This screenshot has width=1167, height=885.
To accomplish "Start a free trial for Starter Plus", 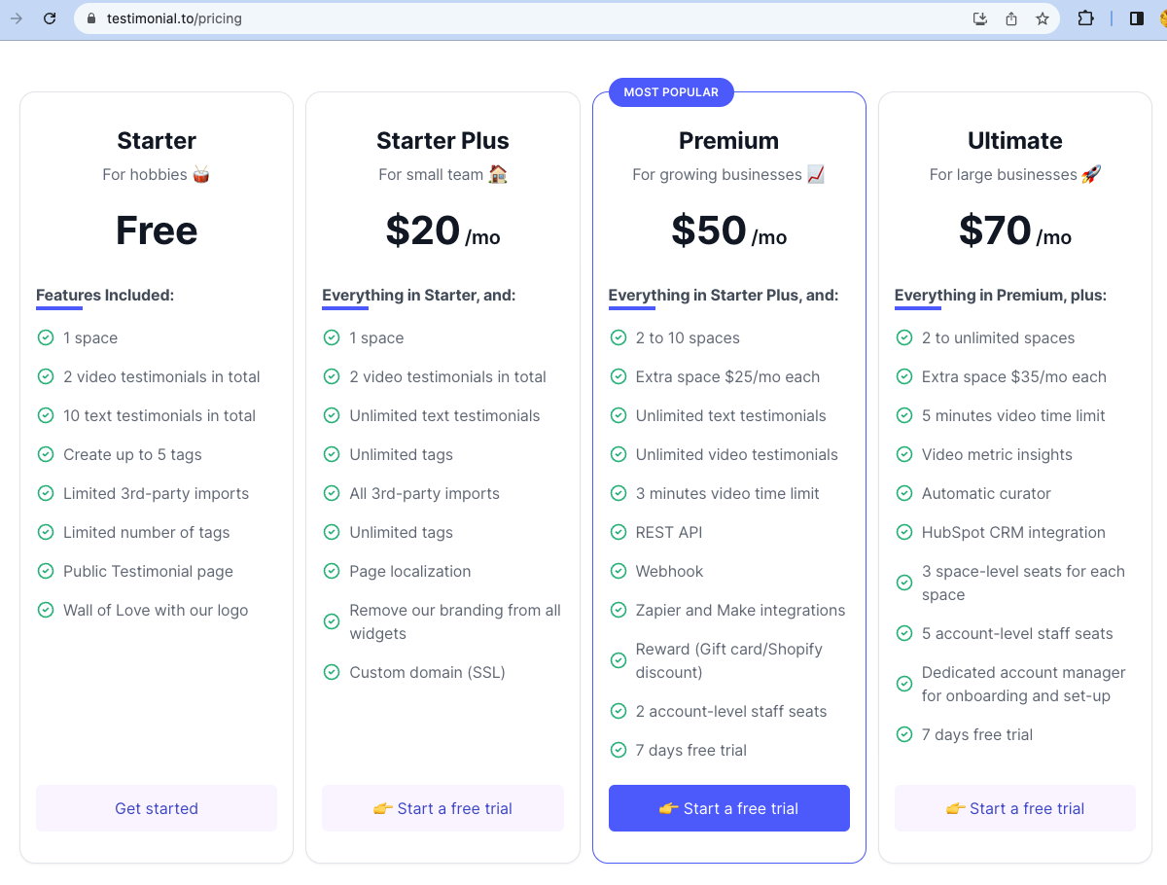I will click(x=442, y=808).
